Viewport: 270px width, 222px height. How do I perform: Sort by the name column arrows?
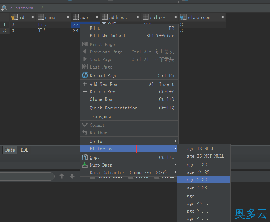click(x=68, y=17)
